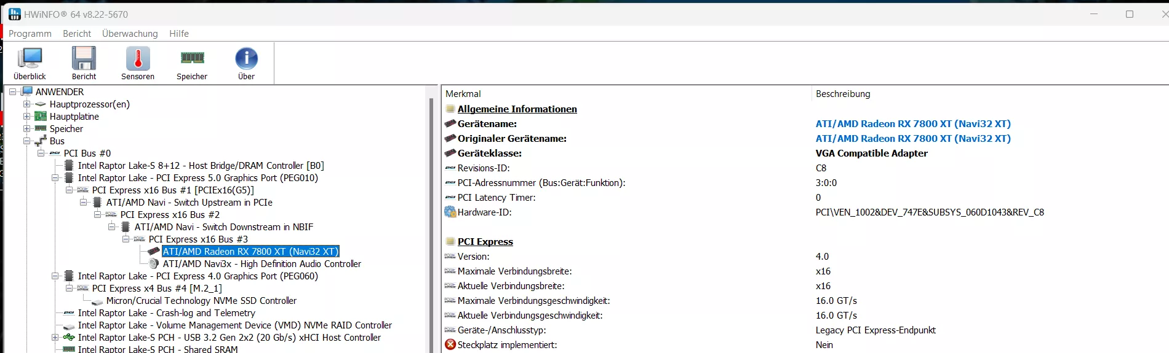Click the ANWENDER computer icon
This screenshot has width=1169, height=353.
(27, 91)
